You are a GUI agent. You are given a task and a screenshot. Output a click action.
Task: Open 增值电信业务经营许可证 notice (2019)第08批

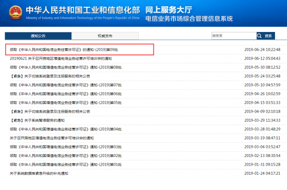click(66, 67)
